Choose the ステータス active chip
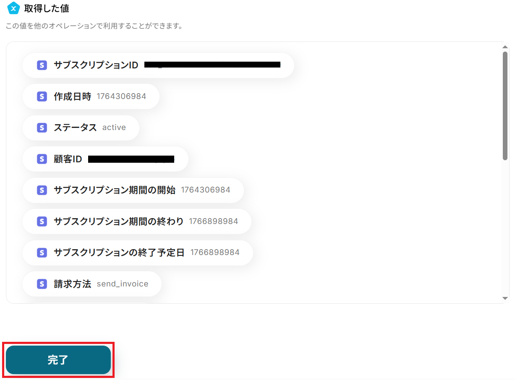The width and height of the screenshot is (515, 380). (81, 128)
